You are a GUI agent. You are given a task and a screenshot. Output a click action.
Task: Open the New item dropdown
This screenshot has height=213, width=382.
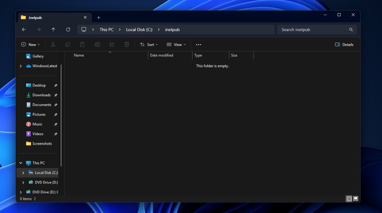pos(30,44)
